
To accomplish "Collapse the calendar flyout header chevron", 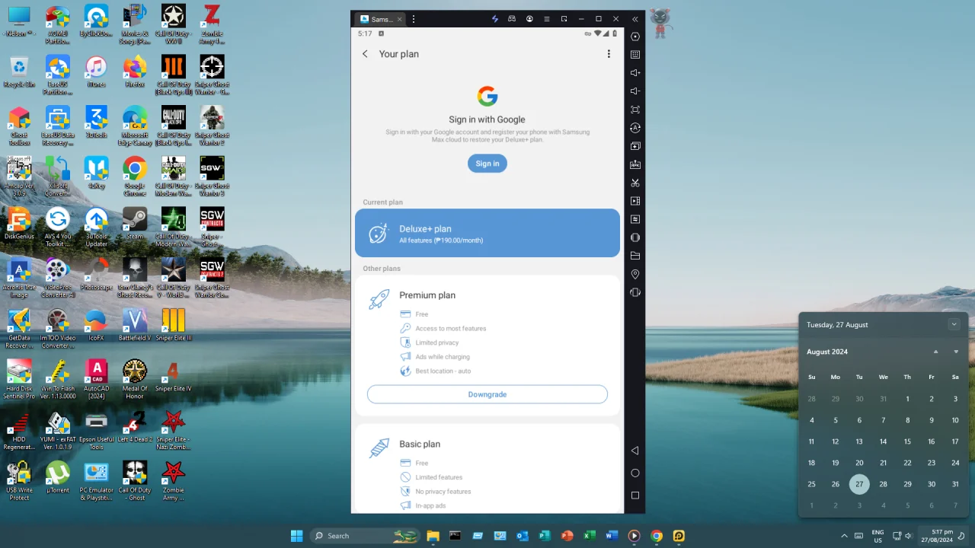I will [x=954, y=324].
